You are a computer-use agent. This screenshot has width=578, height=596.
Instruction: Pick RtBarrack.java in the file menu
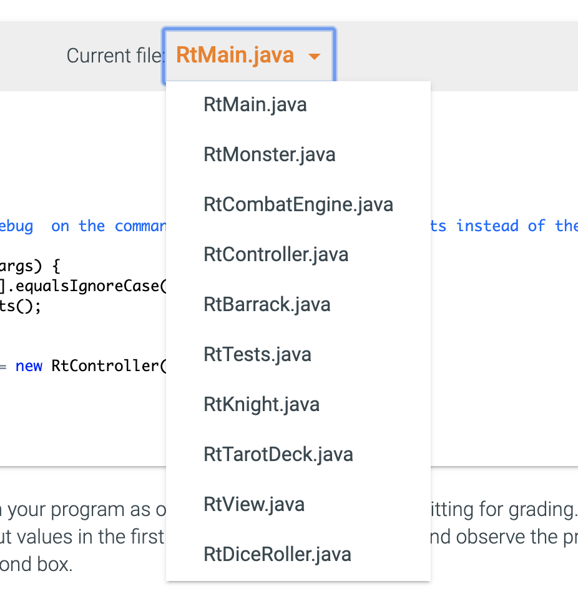(x=267, y=304)
